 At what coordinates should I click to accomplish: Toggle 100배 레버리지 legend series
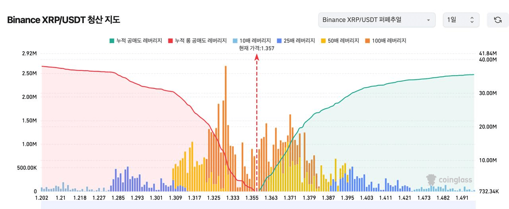click(385, 41)
